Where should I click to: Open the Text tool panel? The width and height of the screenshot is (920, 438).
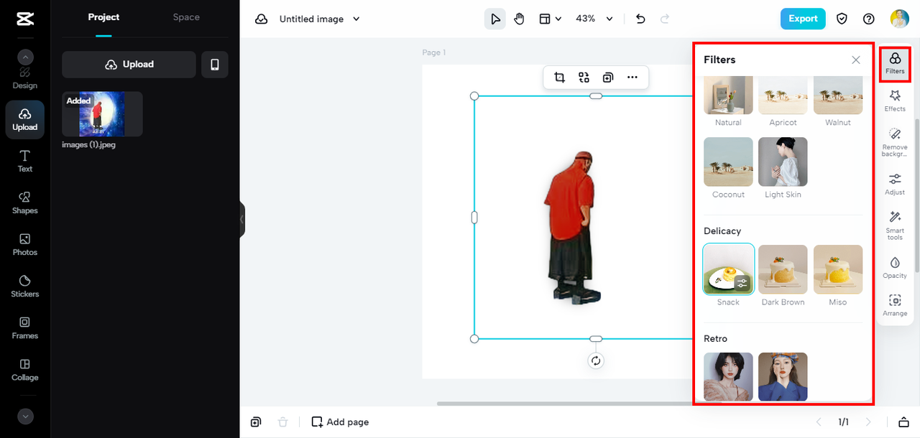pos(24,161)
